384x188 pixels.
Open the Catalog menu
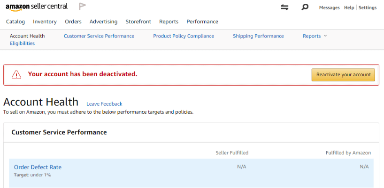pyautogui.click(x=15, y=22)
